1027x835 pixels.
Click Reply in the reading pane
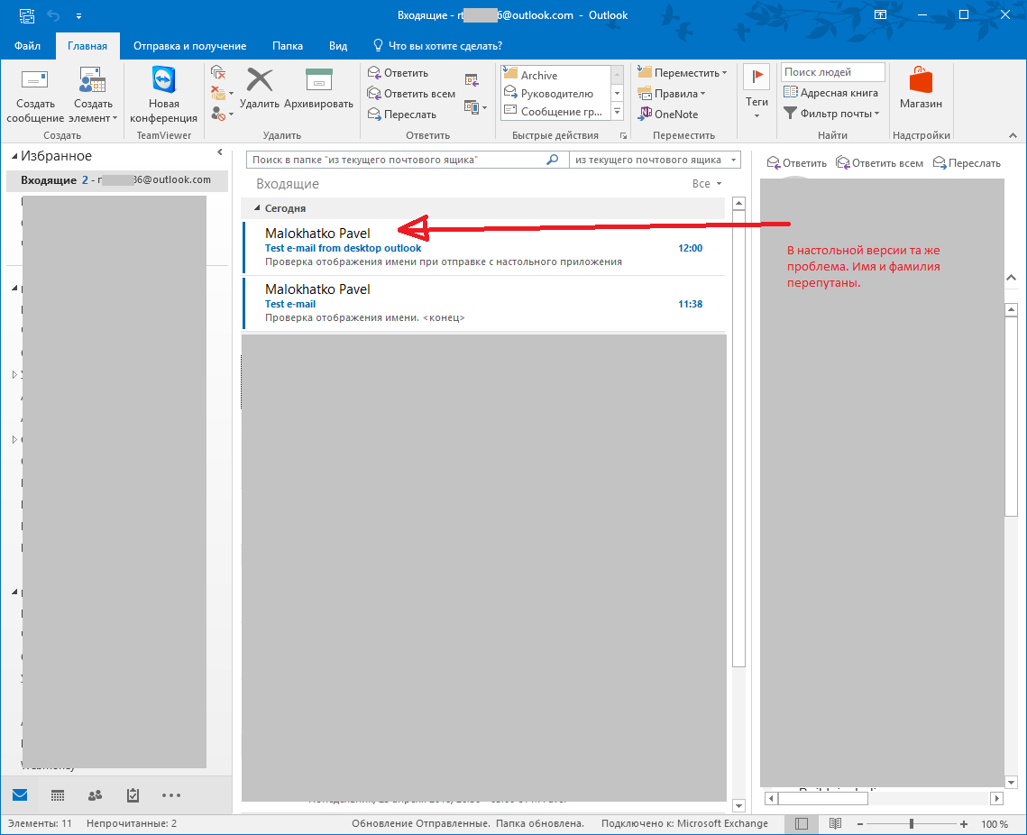click(796, 163)
